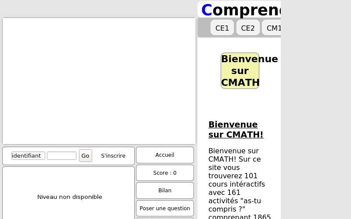
Task: Click the underlined Bienvenue sur CMATH! heading
Action: 236,130
